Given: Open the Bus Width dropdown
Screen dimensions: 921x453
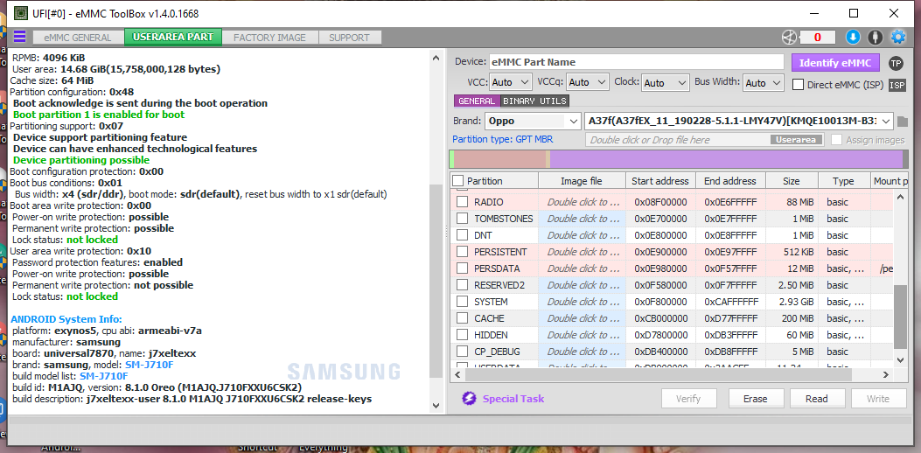Looking at the screenshot, I should [x=764, y=83].
